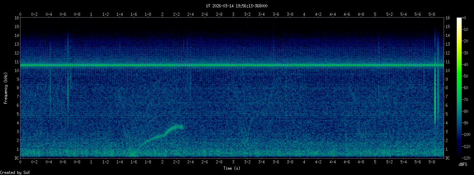
Task: Click the 16 kHz label on left axis
Action: pyautogui.click(x=17, y=18)
